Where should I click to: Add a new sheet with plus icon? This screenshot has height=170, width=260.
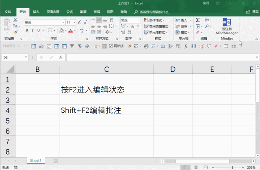coord(56,161)
